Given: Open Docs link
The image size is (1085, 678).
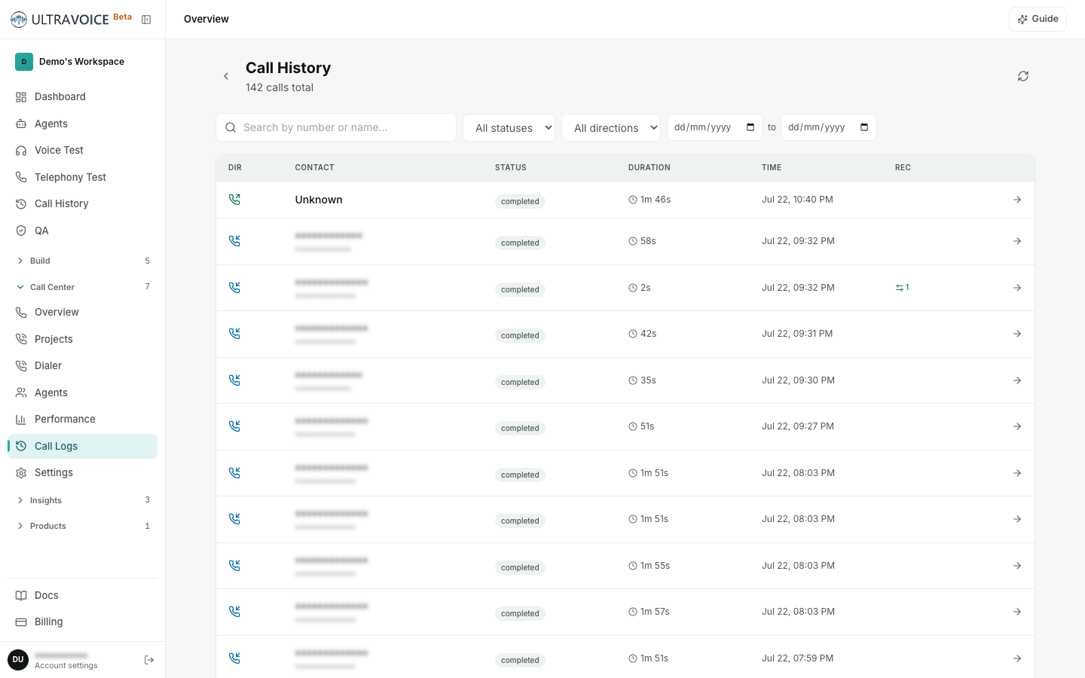Looking at the screenshot, I should point(82,595).
